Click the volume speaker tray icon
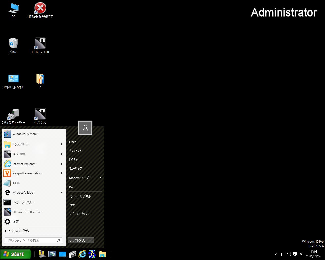The width and height of the screenshot is (325, 260). (289, 254)
